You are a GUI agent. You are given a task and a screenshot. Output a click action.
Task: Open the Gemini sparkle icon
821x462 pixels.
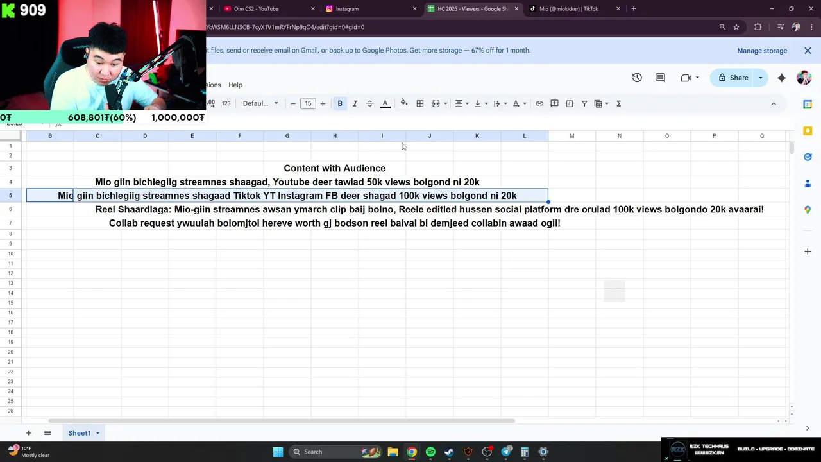pos(781,78)
